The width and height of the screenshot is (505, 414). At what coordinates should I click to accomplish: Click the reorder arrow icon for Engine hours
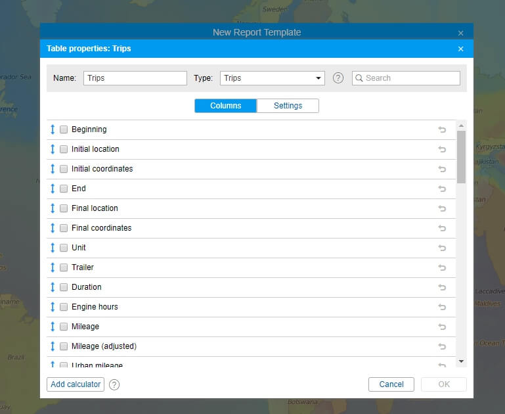click(53, 307)
